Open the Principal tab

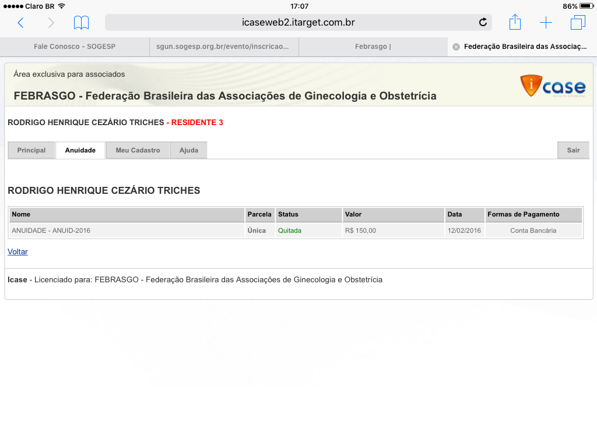pyautogui.click(x=31, y=150)
